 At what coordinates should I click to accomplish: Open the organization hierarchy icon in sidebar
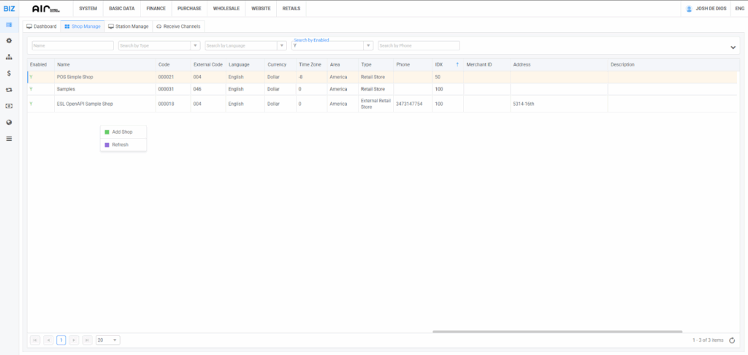(9, 57)
